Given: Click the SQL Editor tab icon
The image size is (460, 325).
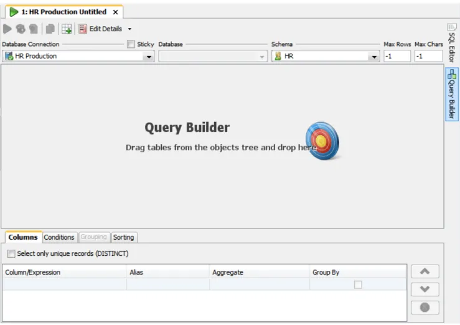Looking at the screenshot, I should pyautogui.click(x=452, y=27).
